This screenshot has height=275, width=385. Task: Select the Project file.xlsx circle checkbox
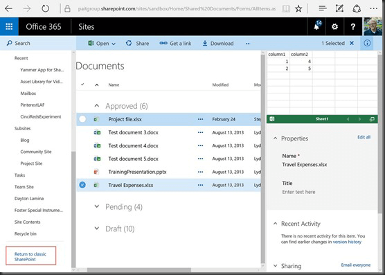pos(82,119)
